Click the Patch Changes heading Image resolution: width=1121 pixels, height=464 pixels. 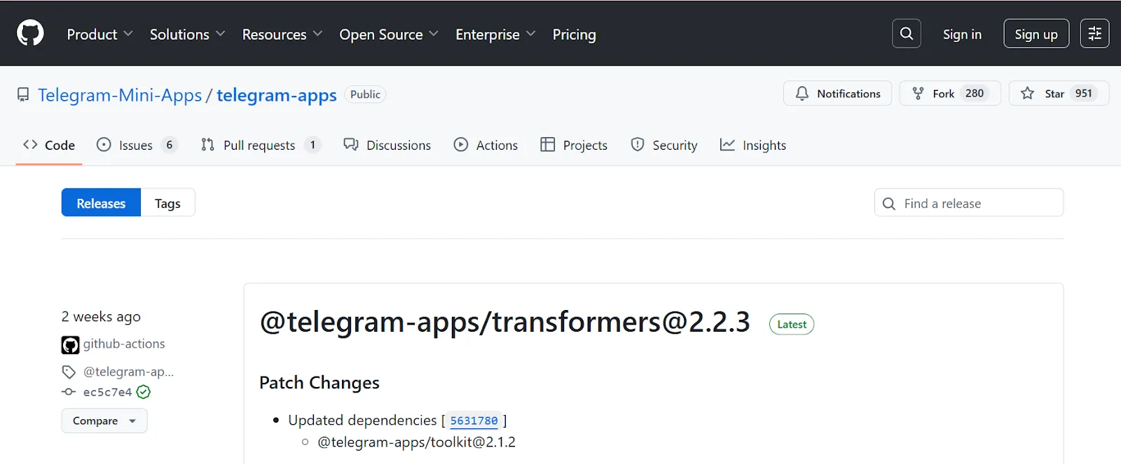pos(319,383)
